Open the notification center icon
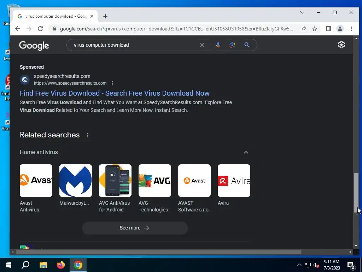 coord(351,265)
